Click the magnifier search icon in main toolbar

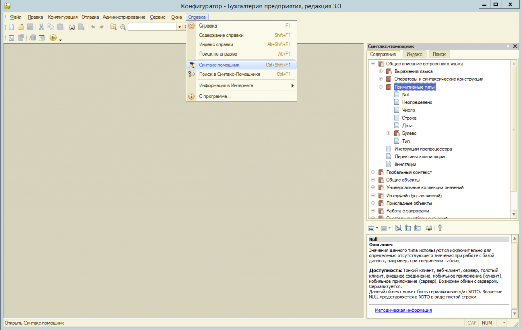coord(123,27)
